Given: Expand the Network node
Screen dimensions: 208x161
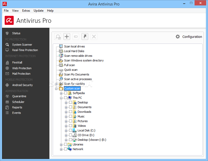Looking at the screenshot, I should click(x=61, y=149).
